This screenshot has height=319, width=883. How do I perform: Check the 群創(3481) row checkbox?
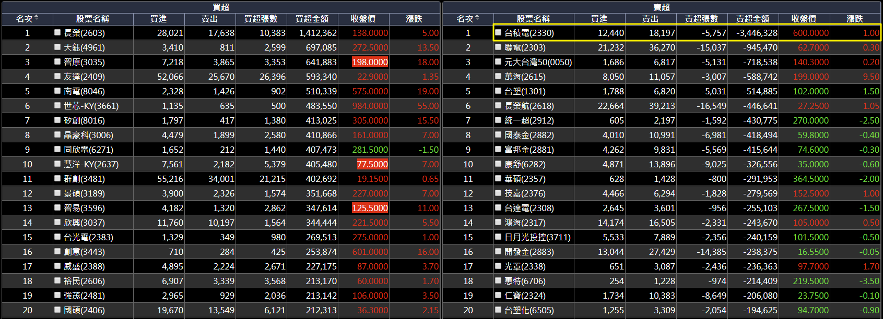[x=57, y=178]
